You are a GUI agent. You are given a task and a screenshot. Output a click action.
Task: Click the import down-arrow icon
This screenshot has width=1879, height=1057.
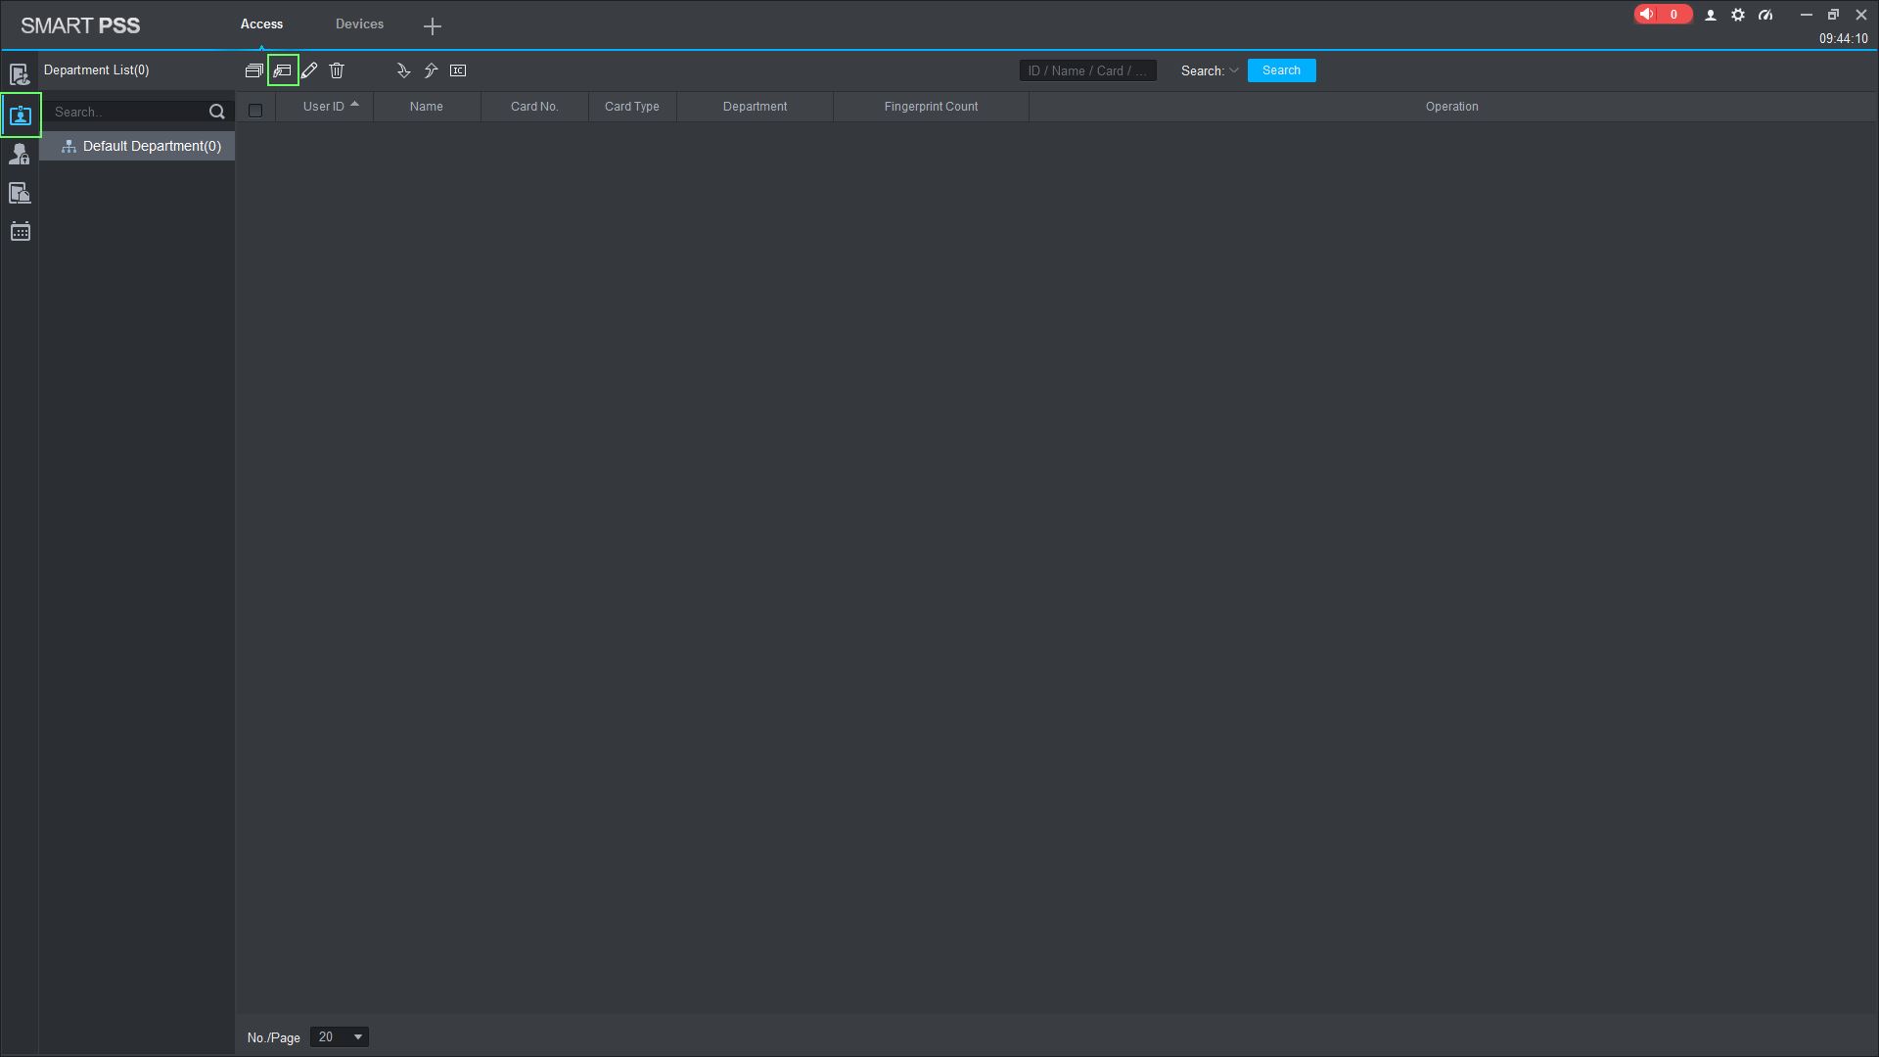pyautogui.click(x=403, y=70)
